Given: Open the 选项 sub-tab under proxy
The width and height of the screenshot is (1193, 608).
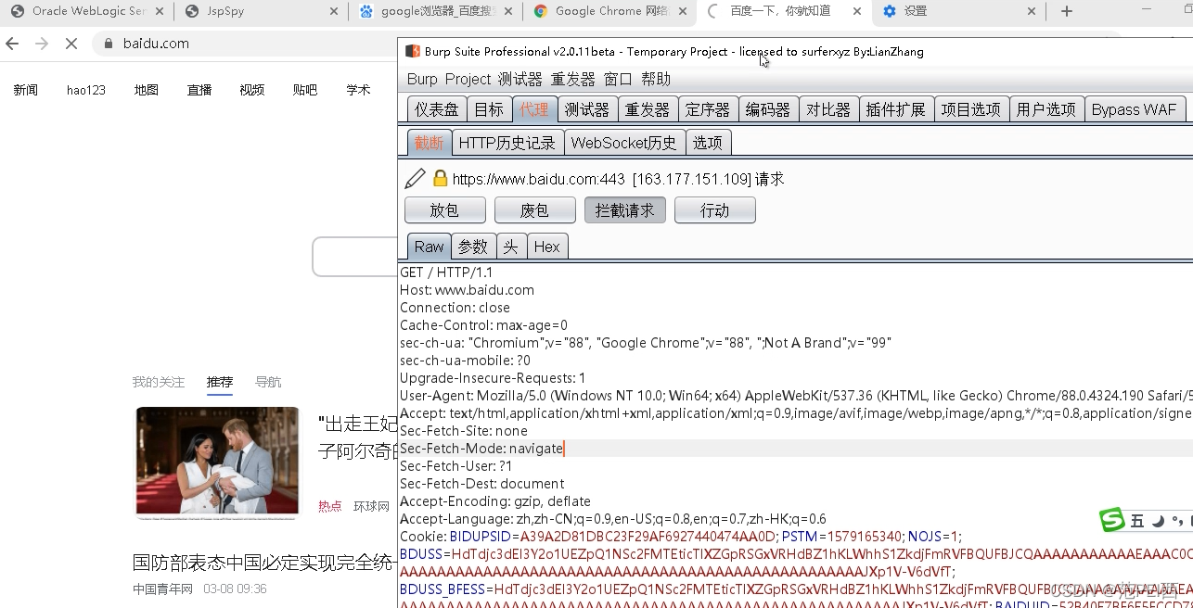Looking at the screenshot, I should pos(708,143).
